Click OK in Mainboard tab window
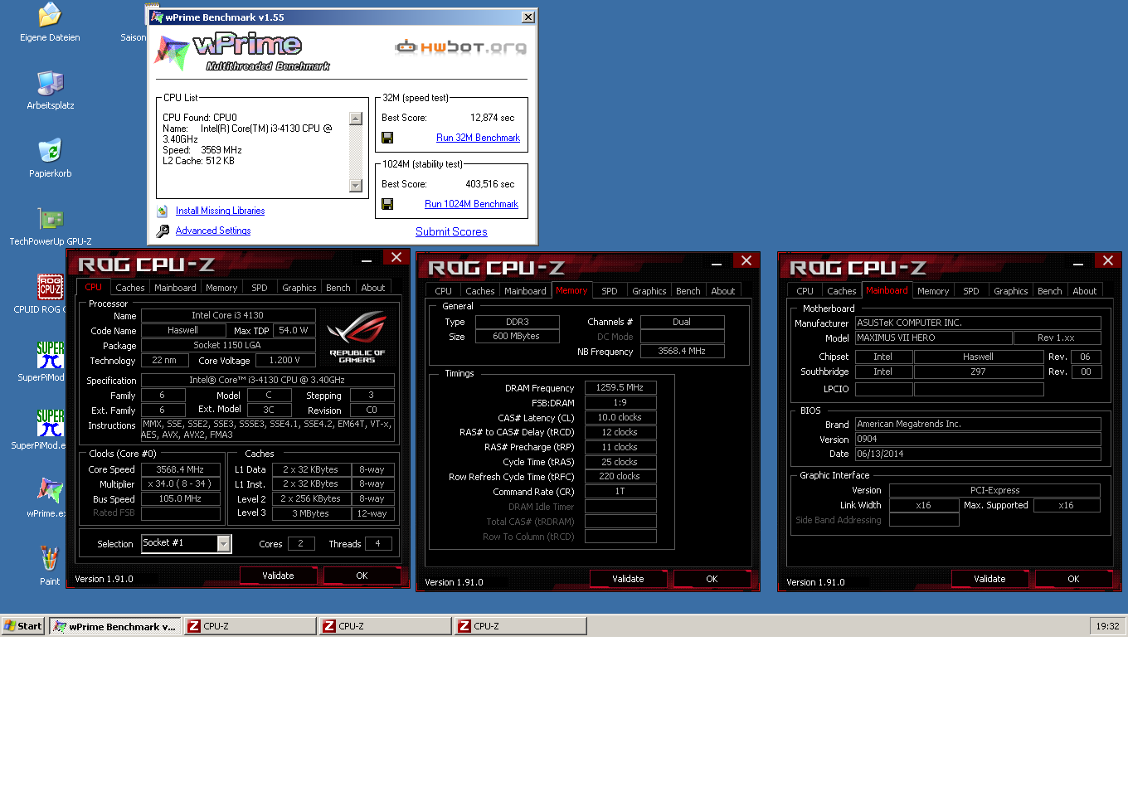The height and width of the screenshot is (787, 1128). click(1073, 579)
